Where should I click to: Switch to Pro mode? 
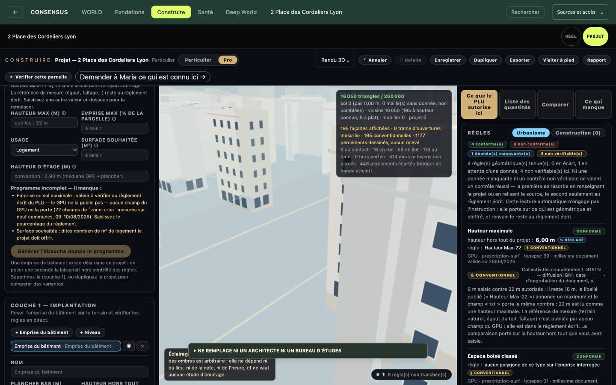[228, 60]
